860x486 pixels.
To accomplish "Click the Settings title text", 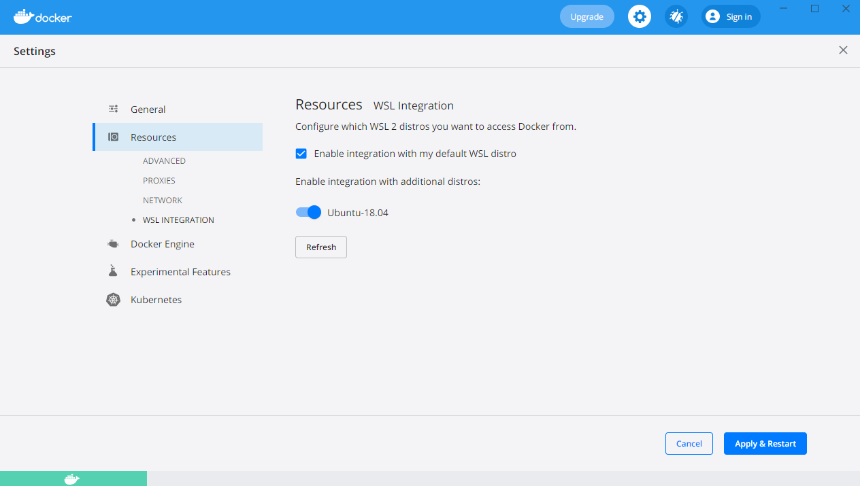I will tap(35, 51).
